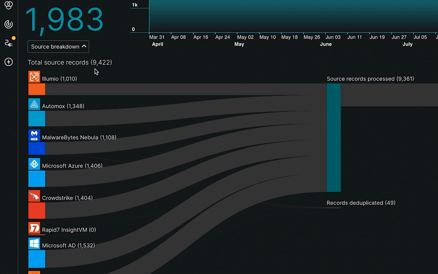Click the Illumio source logo icon
This screenshot has width=438, height=274.
click(34, 77)
